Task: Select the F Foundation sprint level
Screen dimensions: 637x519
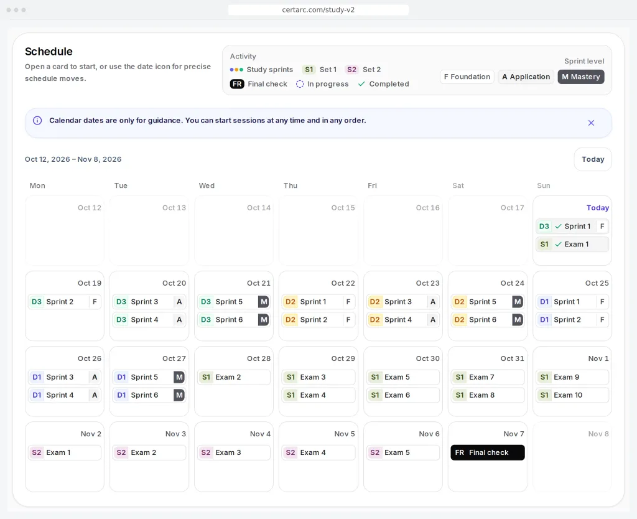Action: pos(467,77)
